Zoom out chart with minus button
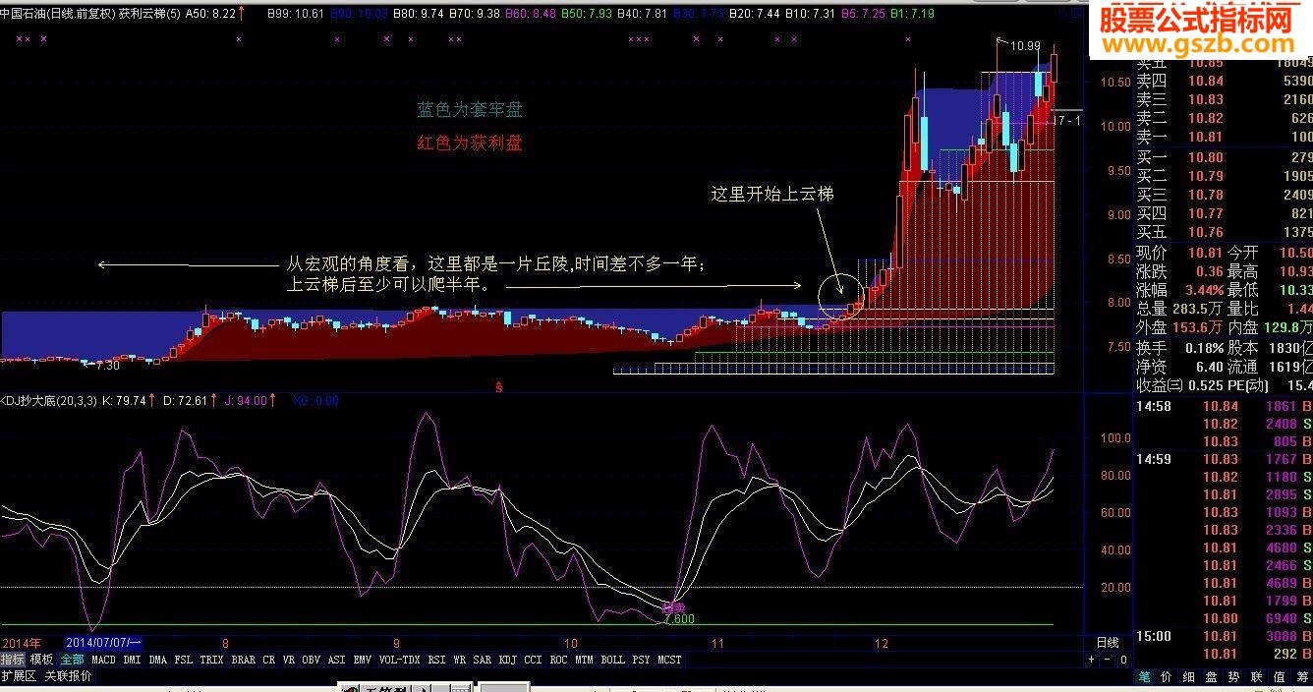The image size is (1313, 692). pyautogui.click(x=1109, y=660)
